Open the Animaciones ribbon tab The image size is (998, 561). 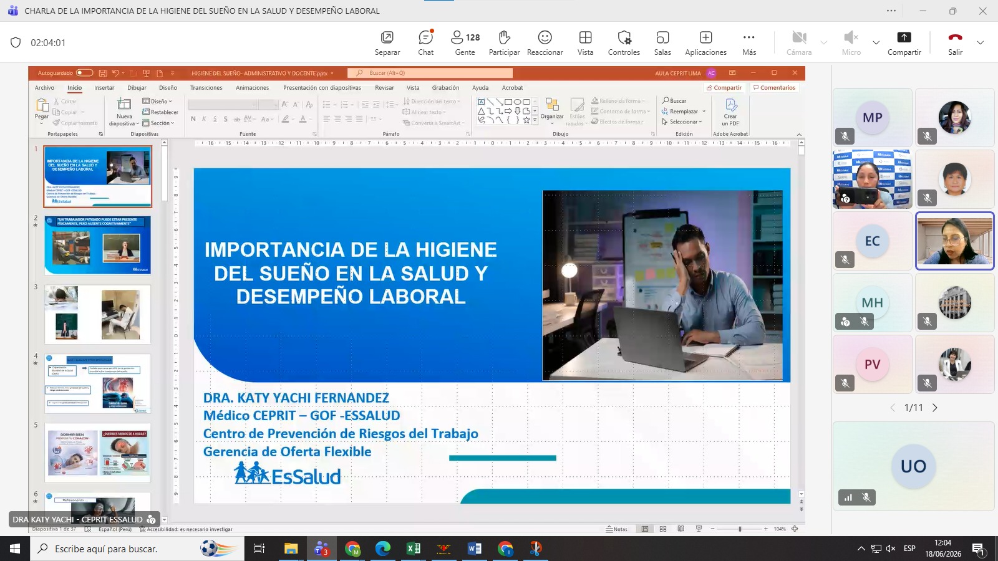[x=253, y=88]
